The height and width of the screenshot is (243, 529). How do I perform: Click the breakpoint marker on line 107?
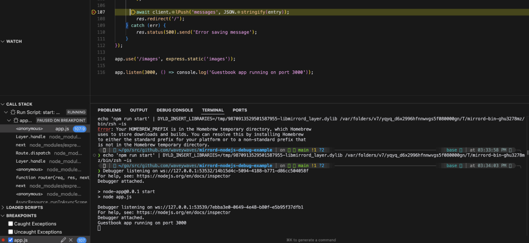point(94,12)
